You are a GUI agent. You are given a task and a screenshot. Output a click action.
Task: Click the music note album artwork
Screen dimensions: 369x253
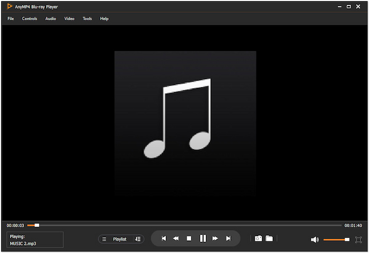click(x=185, y=123)
